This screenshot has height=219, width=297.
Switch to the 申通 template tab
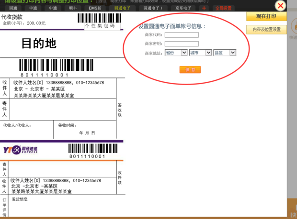pos(33,8)
